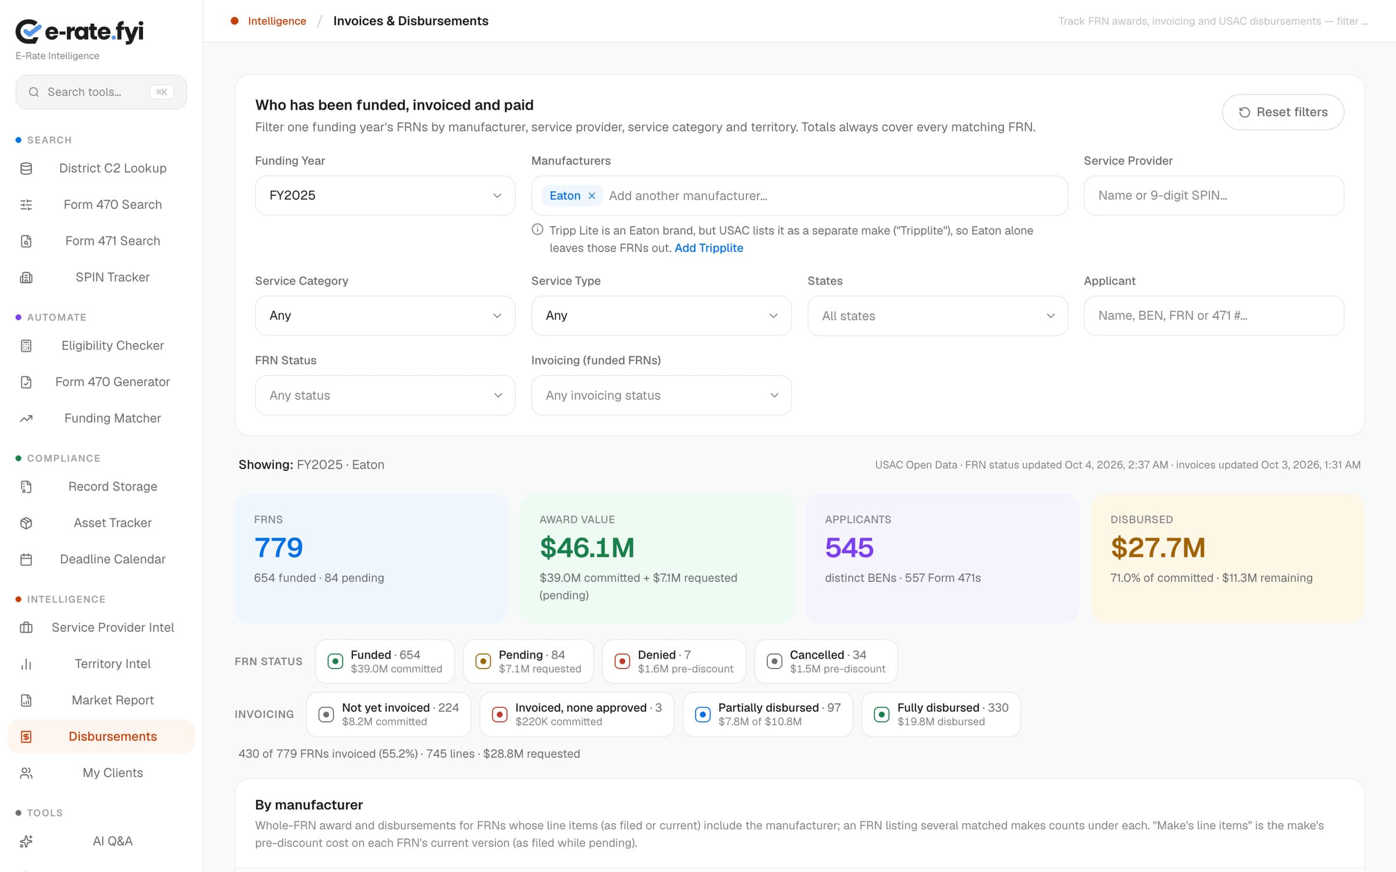
Task: Toggle the Funded · 654 status filter
Action: pyautogui.click(x=385, y=662)
